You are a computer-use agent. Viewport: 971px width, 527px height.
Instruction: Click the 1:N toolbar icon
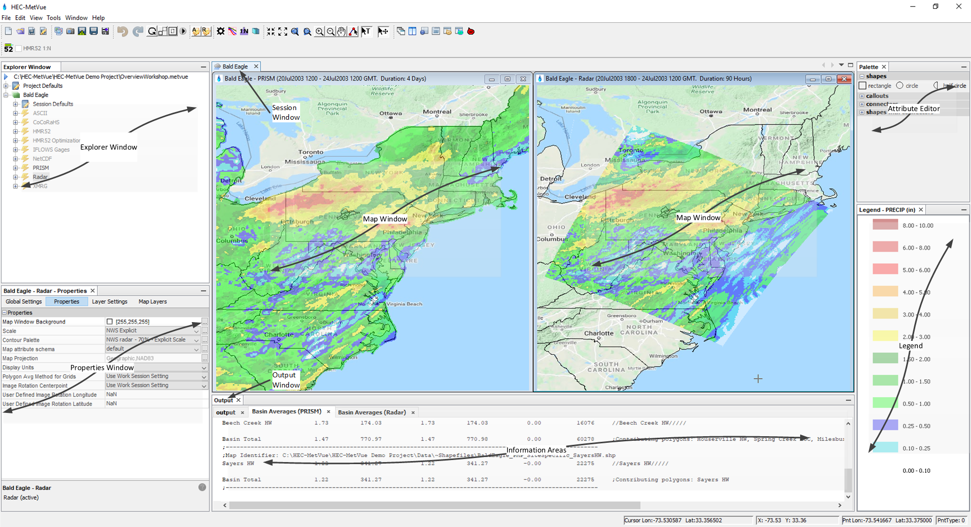coord(244,31)
